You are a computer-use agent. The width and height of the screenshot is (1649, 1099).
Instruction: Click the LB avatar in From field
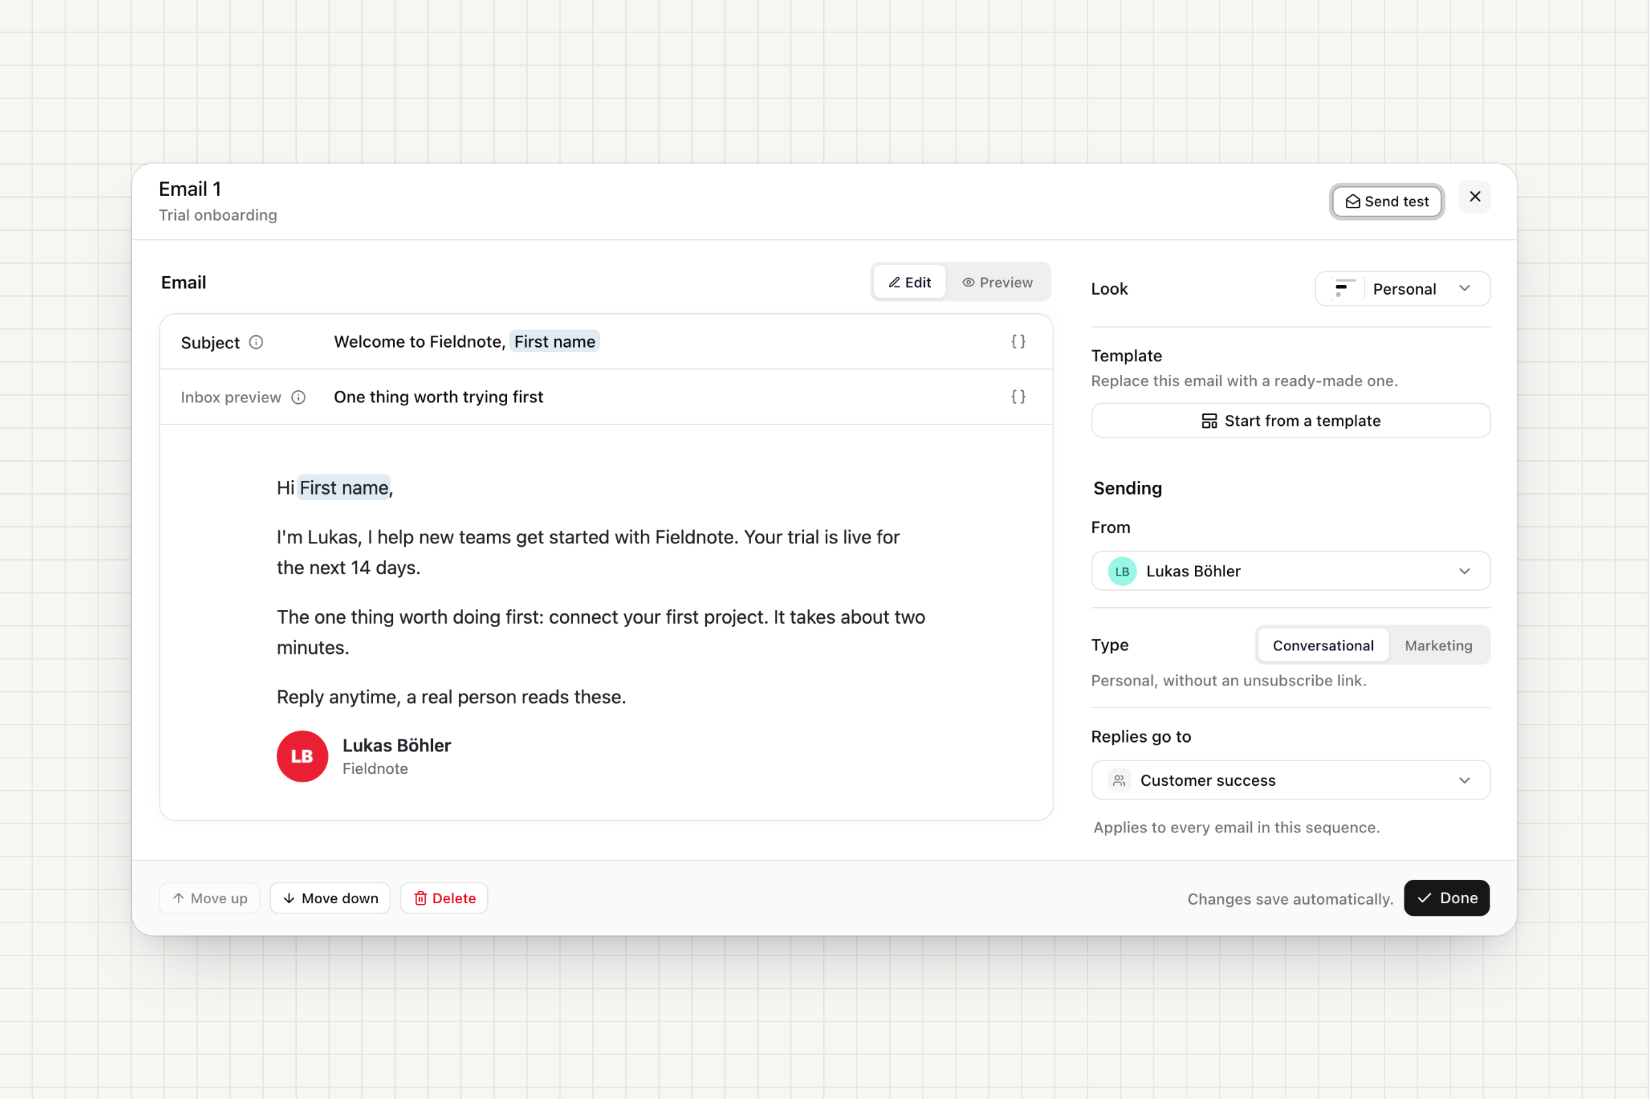pos(1122,571)
